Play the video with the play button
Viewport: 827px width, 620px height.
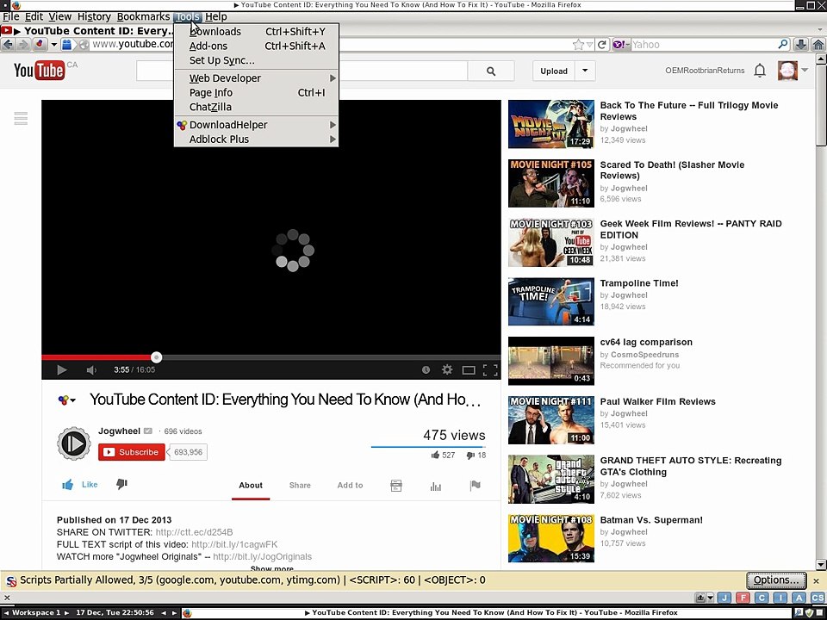coord(62,370)
